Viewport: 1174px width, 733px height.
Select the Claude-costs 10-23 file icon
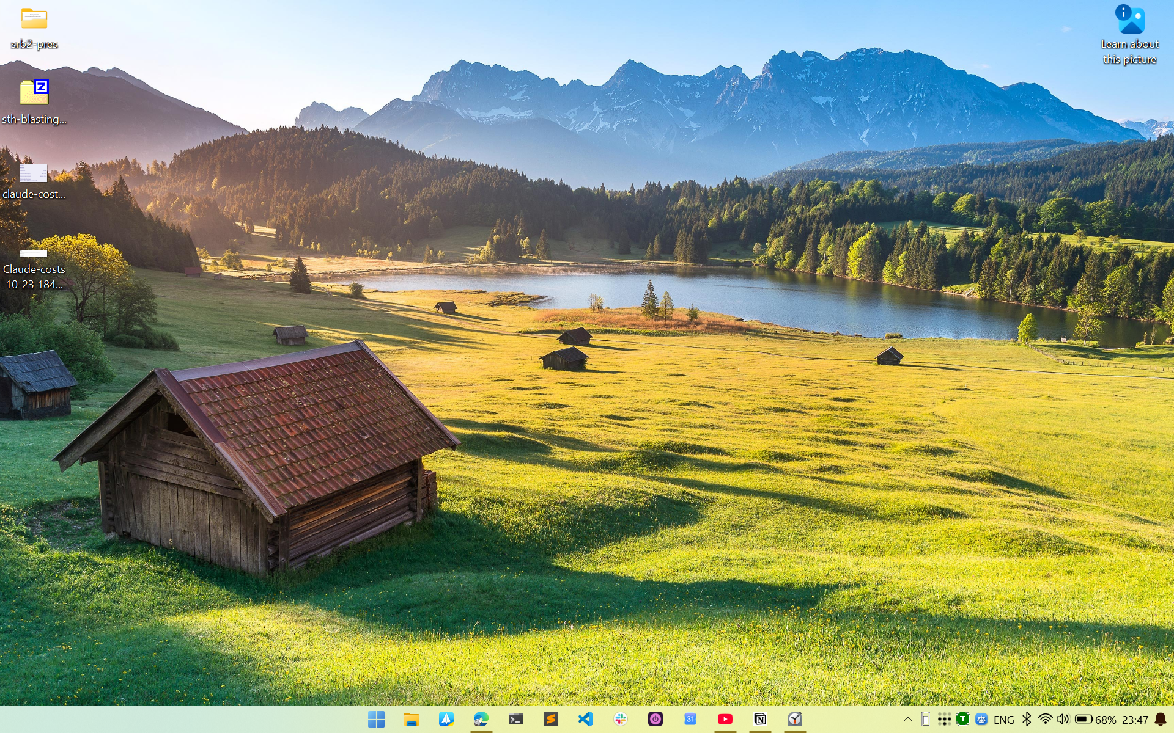(34, 269)
